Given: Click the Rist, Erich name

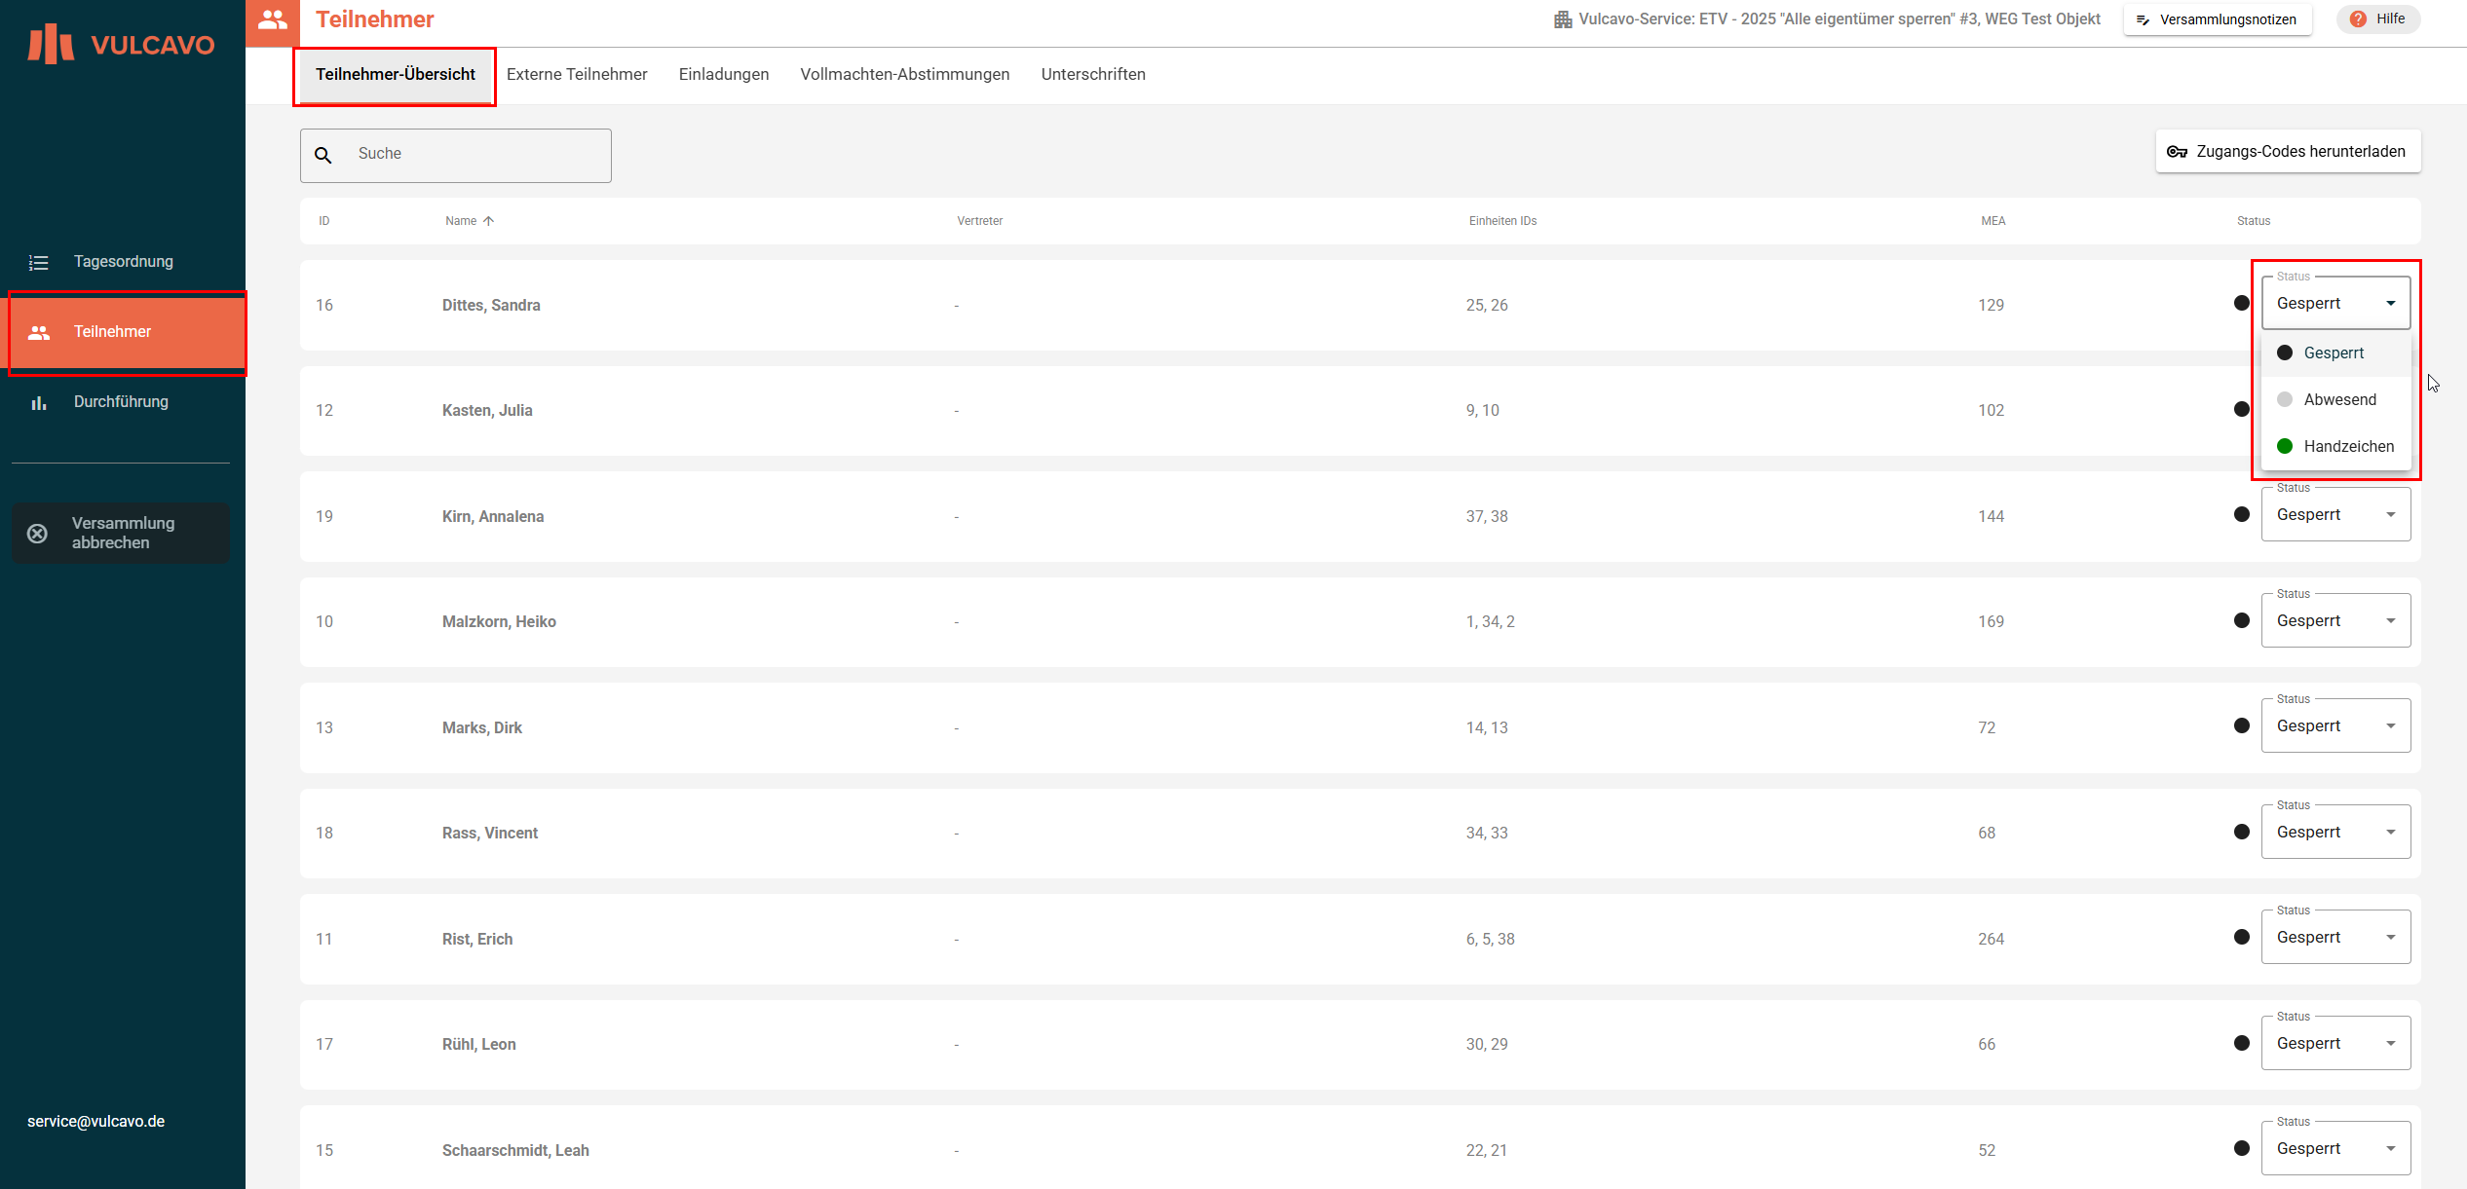Looking at the screenshot, I should pyautogui.click(x=477, y=940).
